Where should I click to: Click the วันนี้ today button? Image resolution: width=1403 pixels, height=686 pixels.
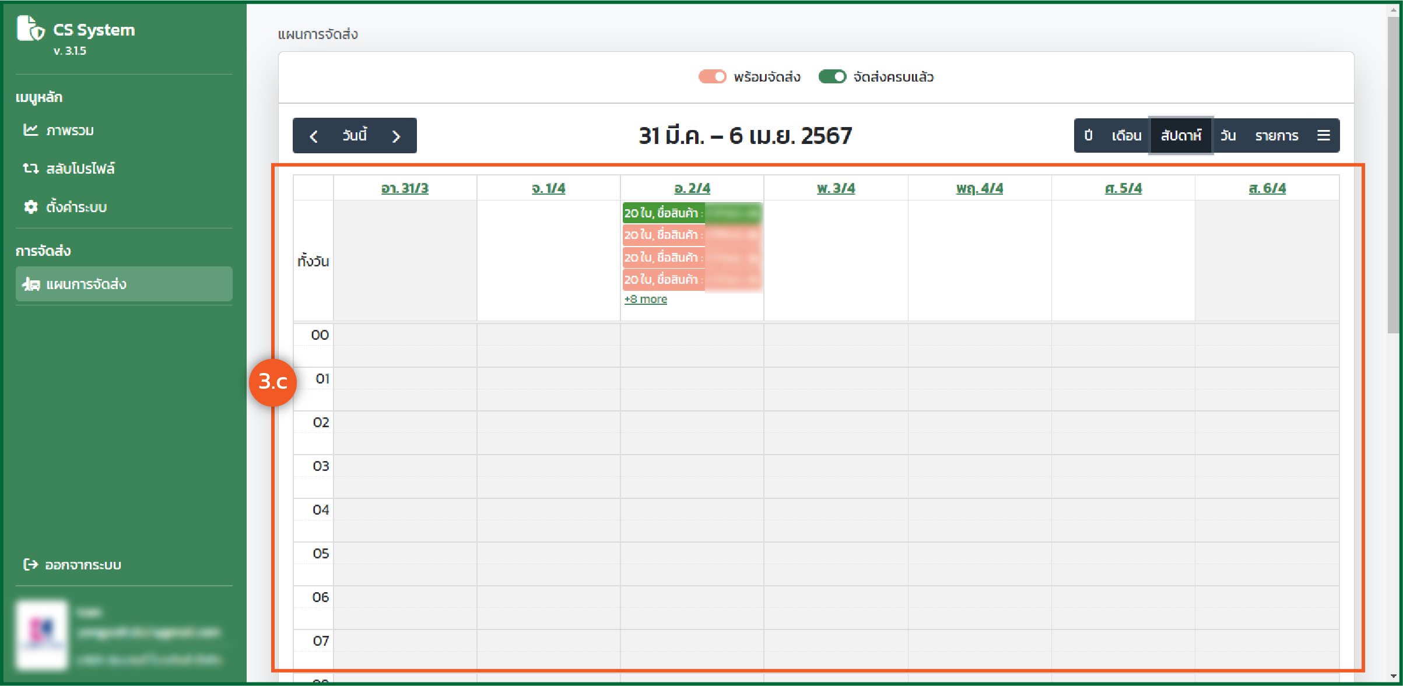point(355,136)
